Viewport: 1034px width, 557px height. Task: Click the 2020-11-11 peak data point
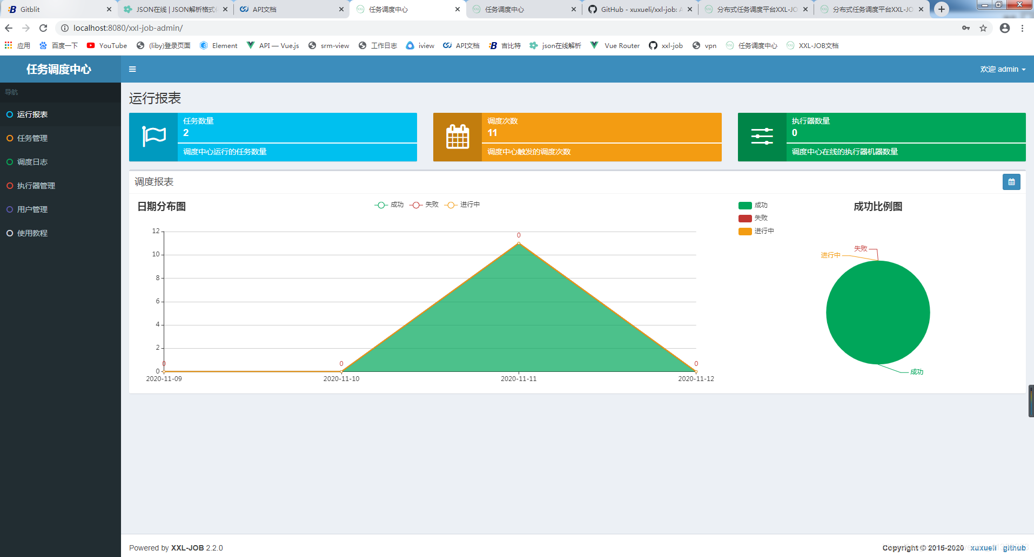pyautogui.click(x=519, y=243)
